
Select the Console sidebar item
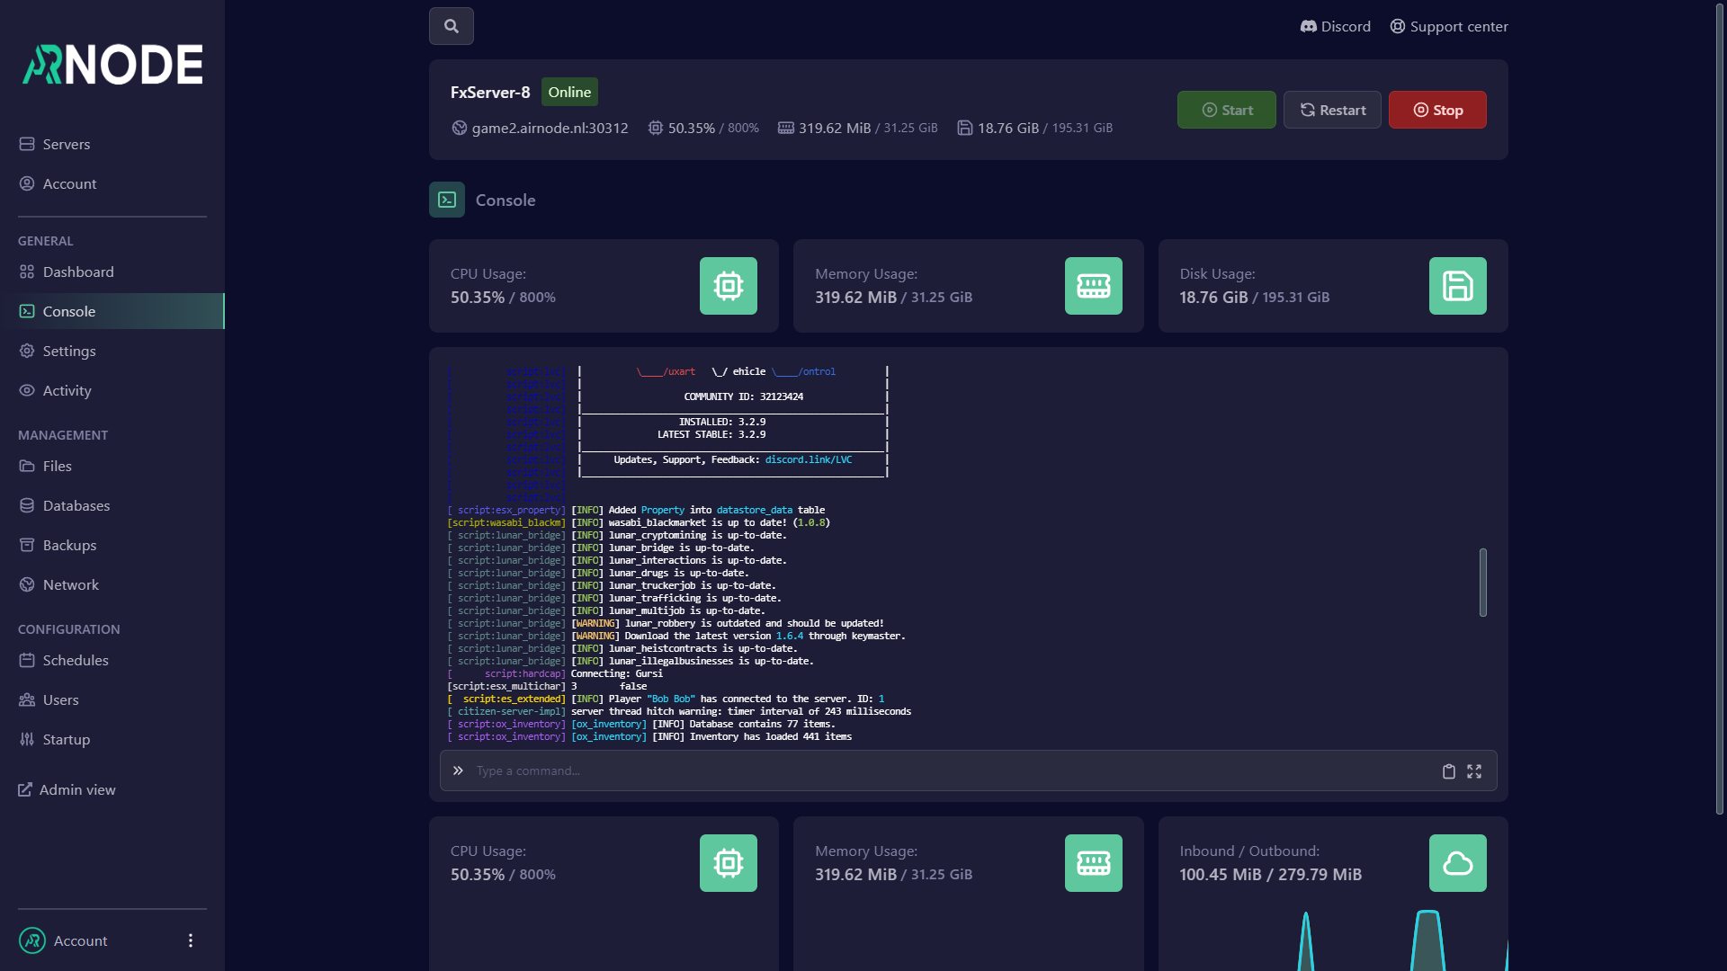coord(112,311)
